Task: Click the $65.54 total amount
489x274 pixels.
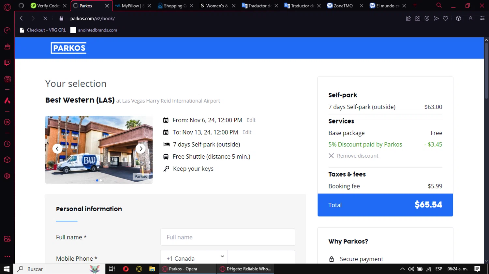Action: pyautogui.click(x=428, y=204)
